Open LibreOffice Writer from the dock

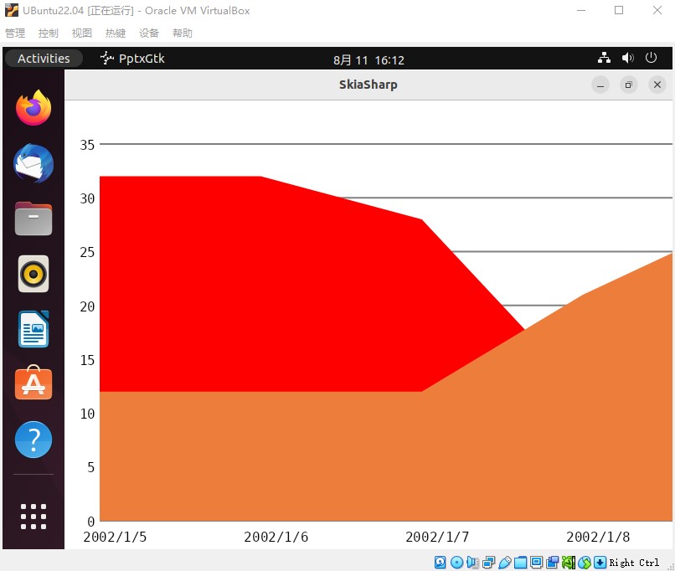(33, 329)
